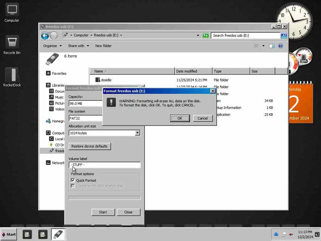Open the view options dropdown arrow
The height and width of the screenshot is (241, 321).
(x=263, y=46)
